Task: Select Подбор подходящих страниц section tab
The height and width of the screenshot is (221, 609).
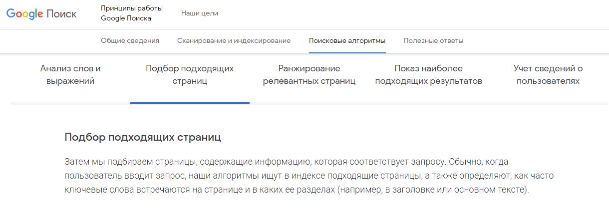Action: pyautogui.click(x=190, y=75)
